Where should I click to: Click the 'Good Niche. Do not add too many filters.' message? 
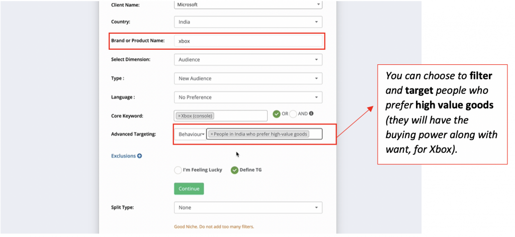point(214,226)
